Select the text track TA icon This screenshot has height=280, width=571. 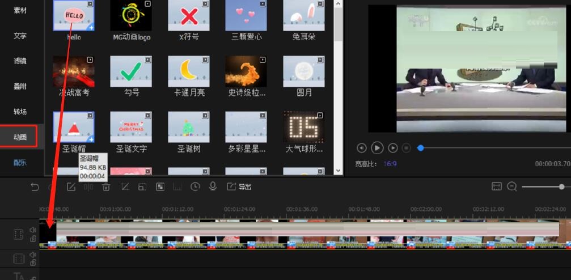click(19, 277)
